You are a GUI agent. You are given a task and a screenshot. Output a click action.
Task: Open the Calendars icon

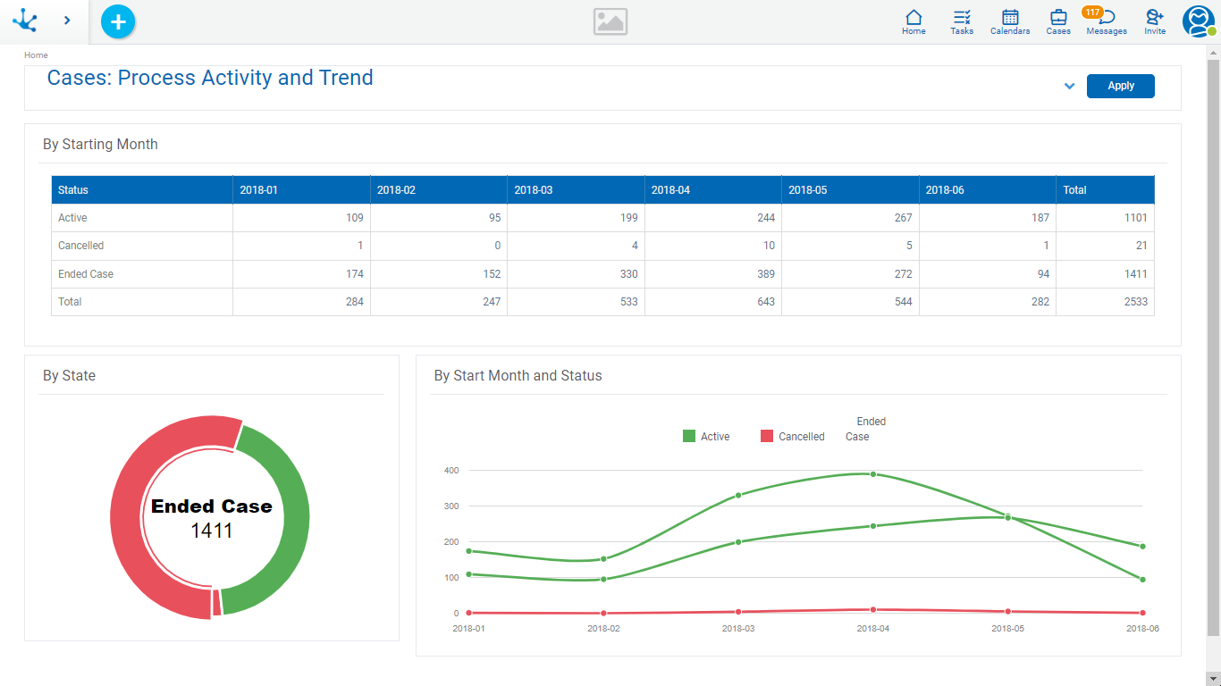tap(1010, 21)
